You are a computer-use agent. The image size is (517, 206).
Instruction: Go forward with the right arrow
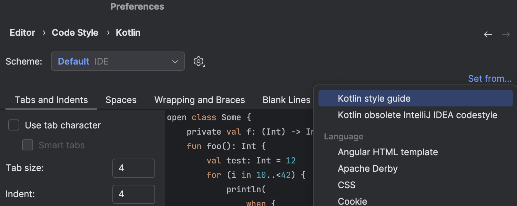pyautogui.click(x=506, y=34)
